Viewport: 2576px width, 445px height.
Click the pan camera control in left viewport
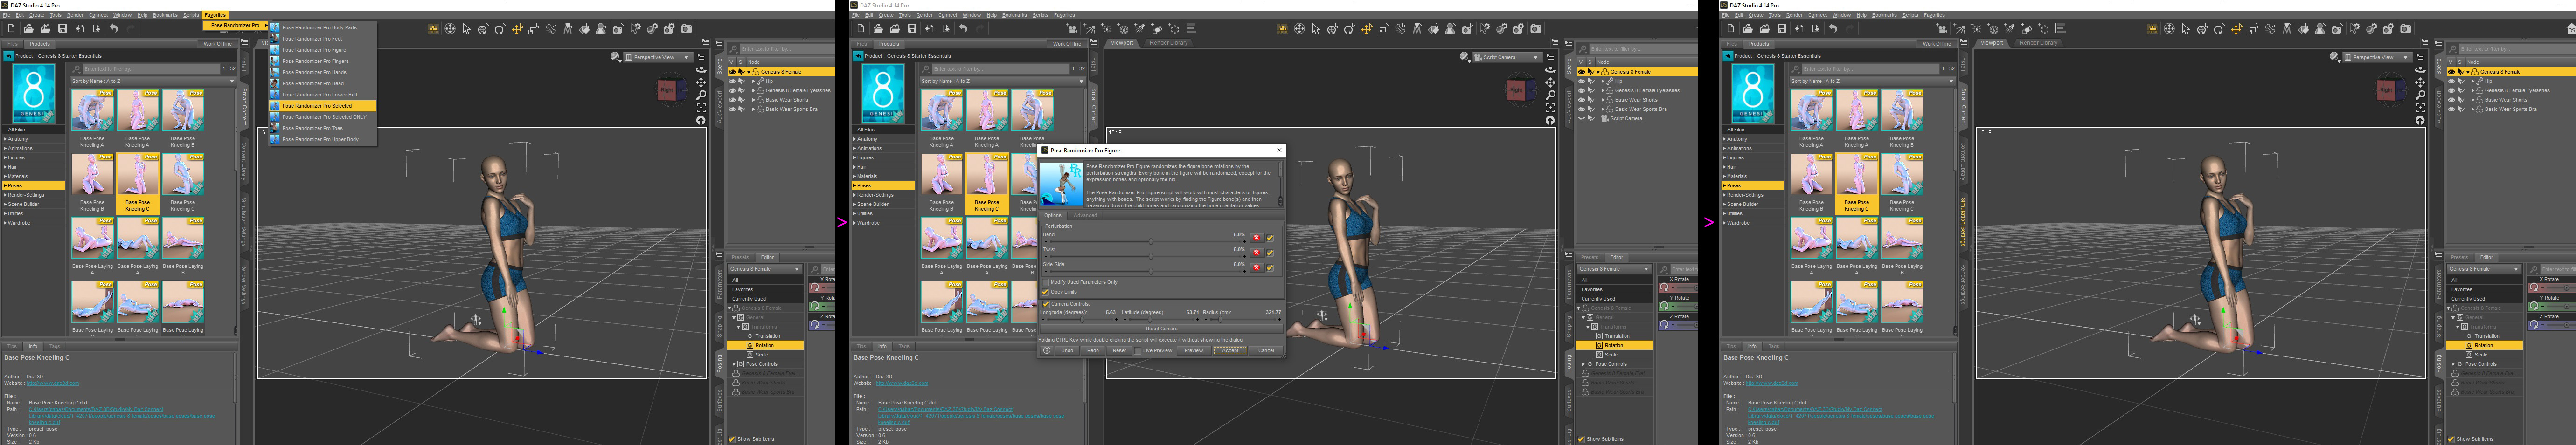(701, 83)
